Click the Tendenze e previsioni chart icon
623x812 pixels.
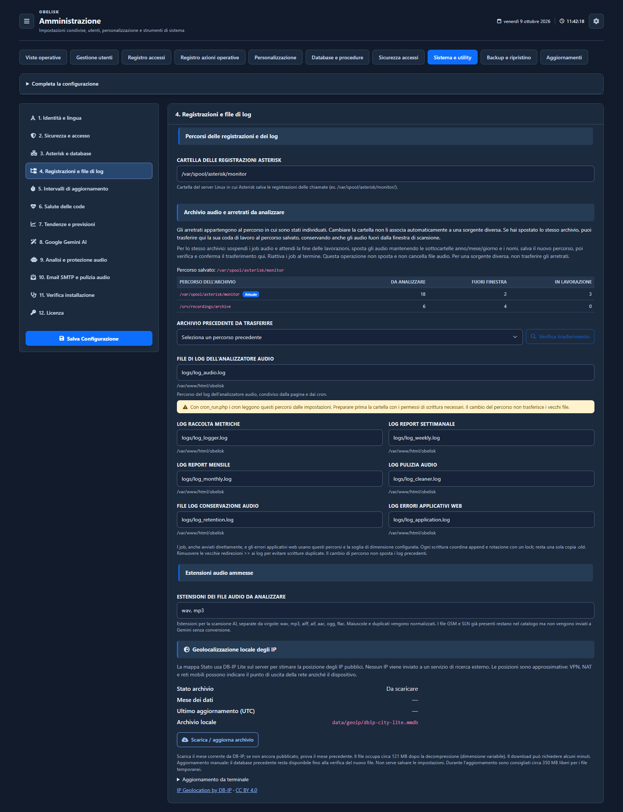pyautogui.click(x=33, y=224)
